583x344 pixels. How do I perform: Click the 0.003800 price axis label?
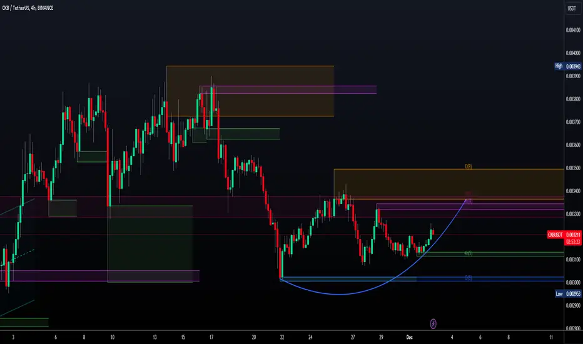tap(573, 99)
